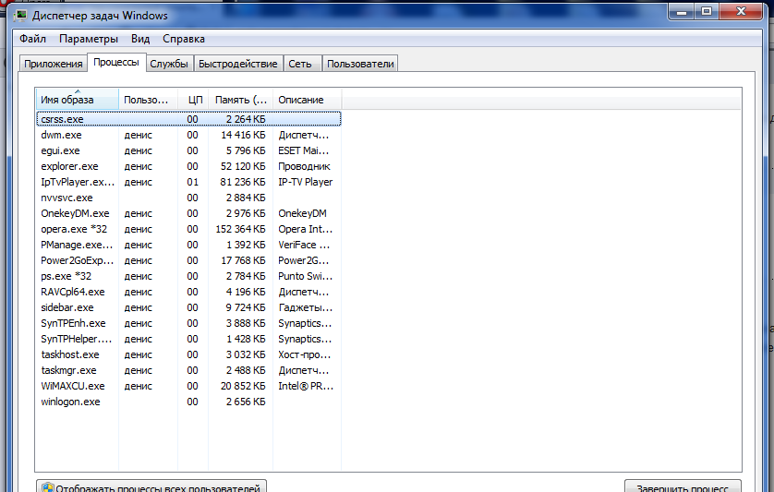Image resolution: width=774 pixels, height=492 pixels.
Task: Switch to the Службы tab
Action: (170, 64)
